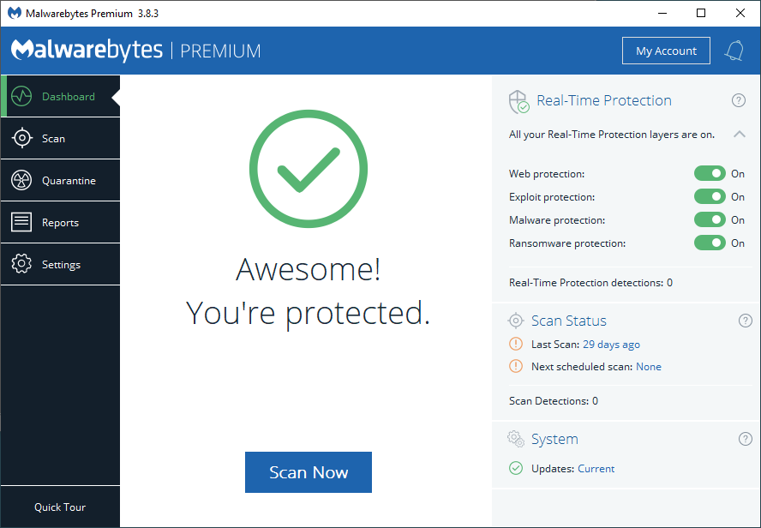Click the System gears icon

coord(516,439)
